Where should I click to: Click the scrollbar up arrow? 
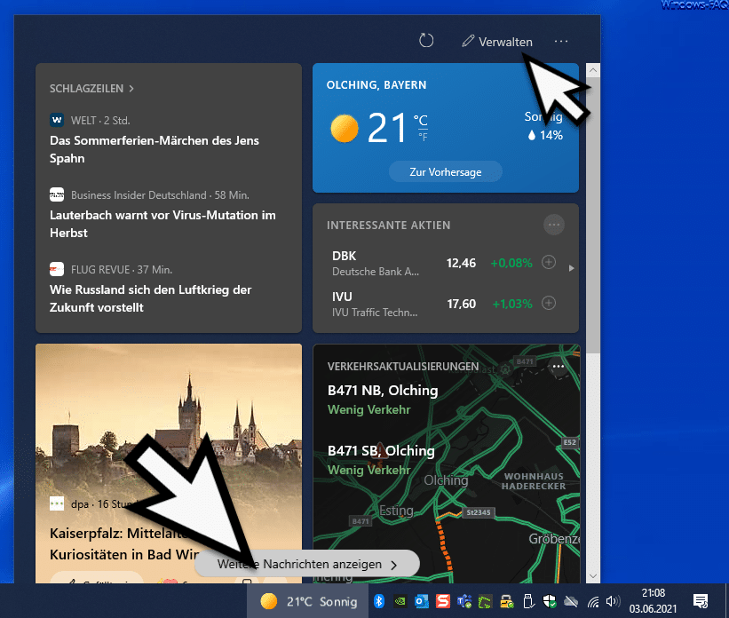point(593,70)
